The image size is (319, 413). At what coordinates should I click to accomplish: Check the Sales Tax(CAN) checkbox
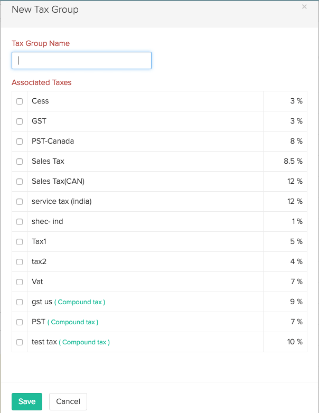[x=20, y=182]
